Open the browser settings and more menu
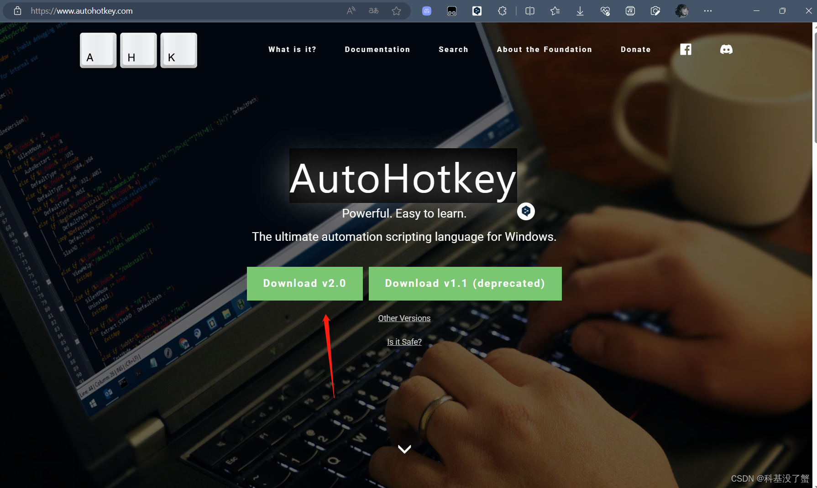Viewport: 817px width, 488px height. 708,11
